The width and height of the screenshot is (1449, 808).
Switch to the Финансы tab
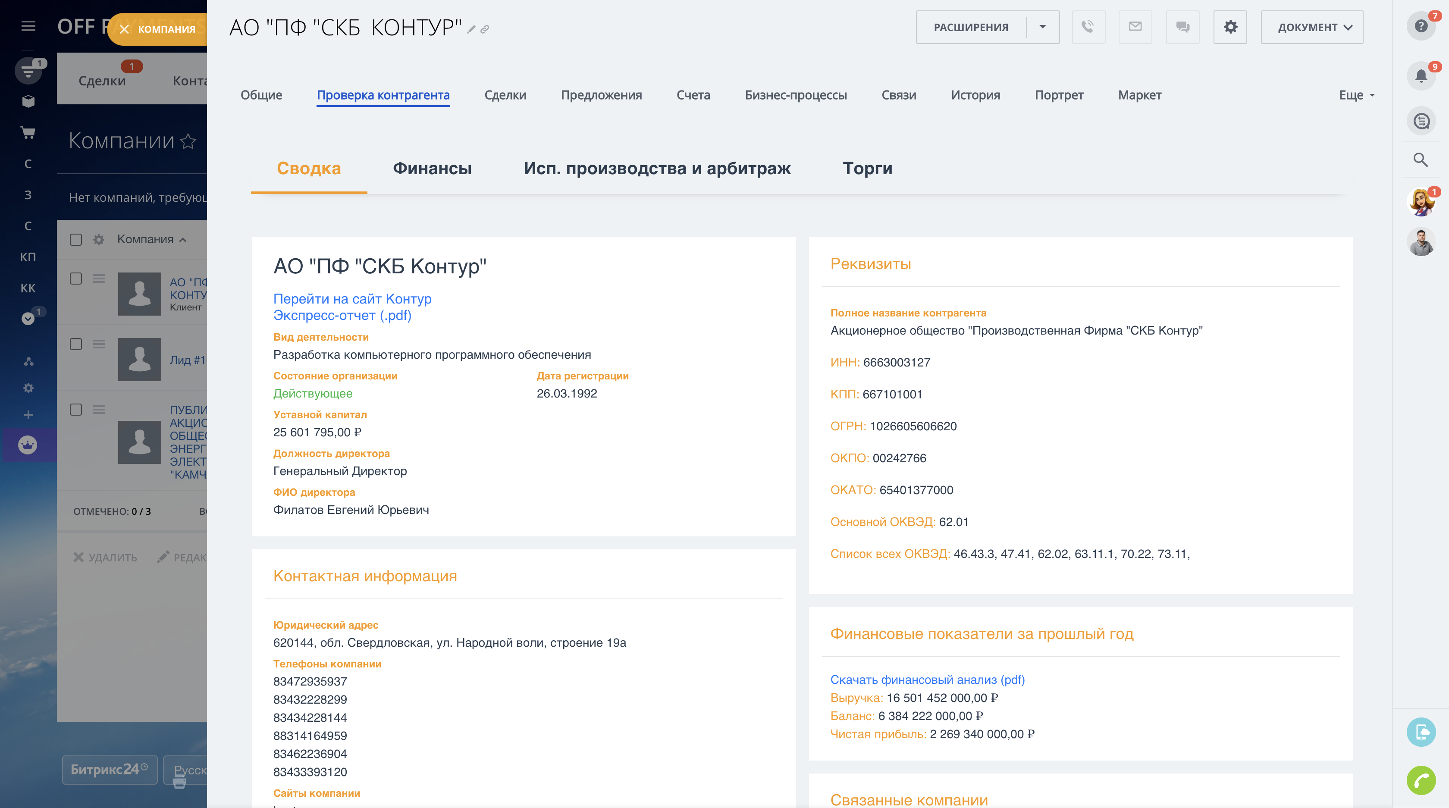coord(432,168)
